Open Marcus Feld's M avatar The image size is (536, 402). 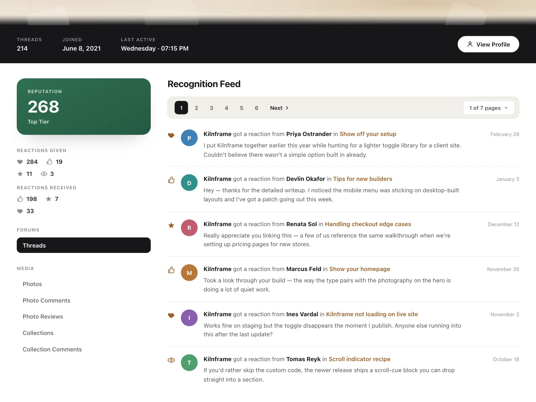[x=189, y=273]
